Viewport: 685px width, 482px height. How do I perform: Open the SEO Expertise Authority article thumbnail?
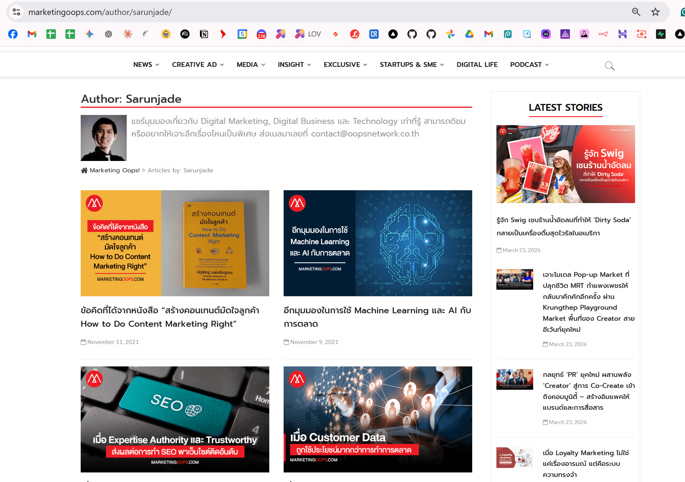(x=175, y=419)
